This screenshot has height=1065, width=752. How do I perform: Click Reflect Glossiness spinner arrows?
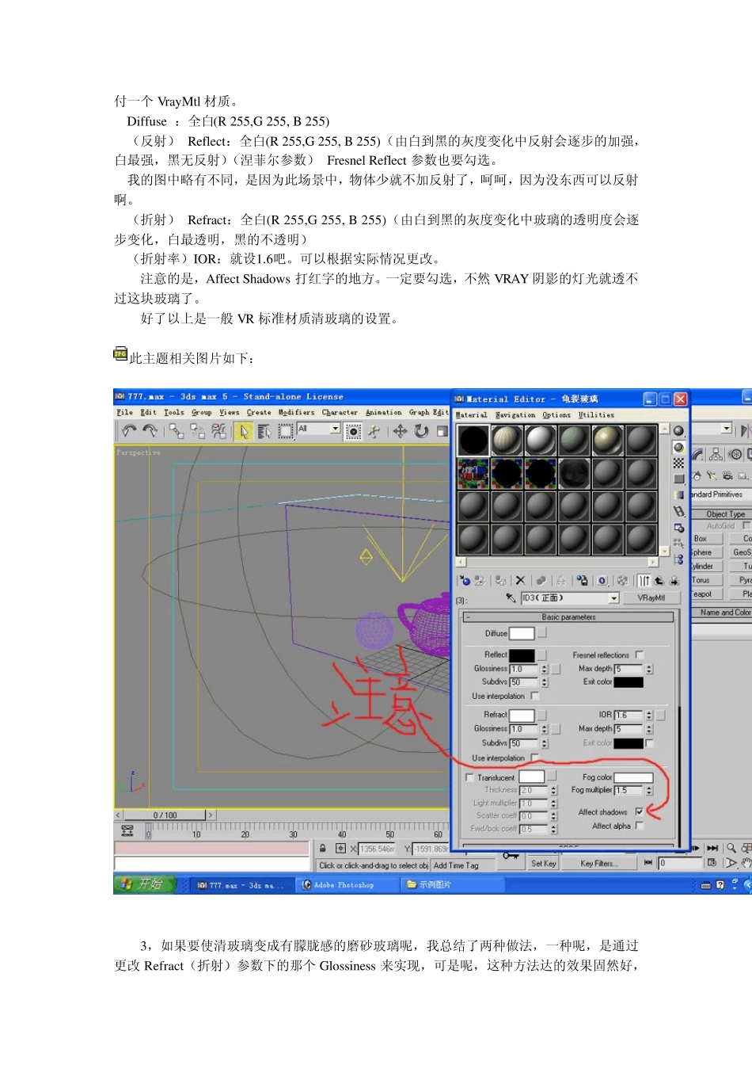click(544, 670)
